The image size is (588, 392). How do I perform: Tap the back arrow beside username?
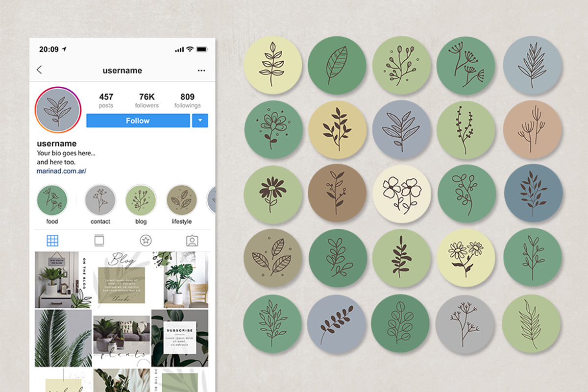pos(39,70)
